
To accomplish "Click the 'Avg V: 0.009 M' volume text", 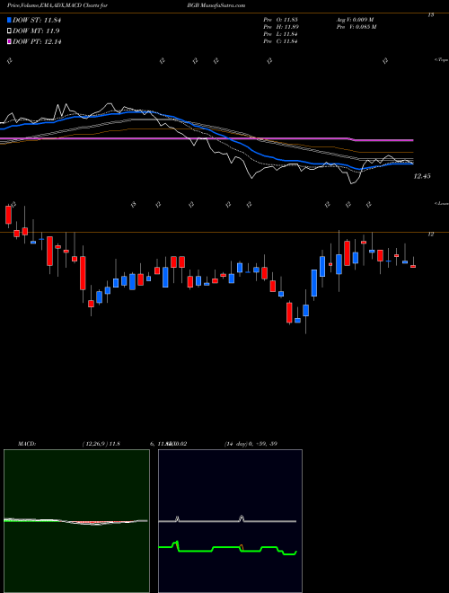I will coord(355,19).
